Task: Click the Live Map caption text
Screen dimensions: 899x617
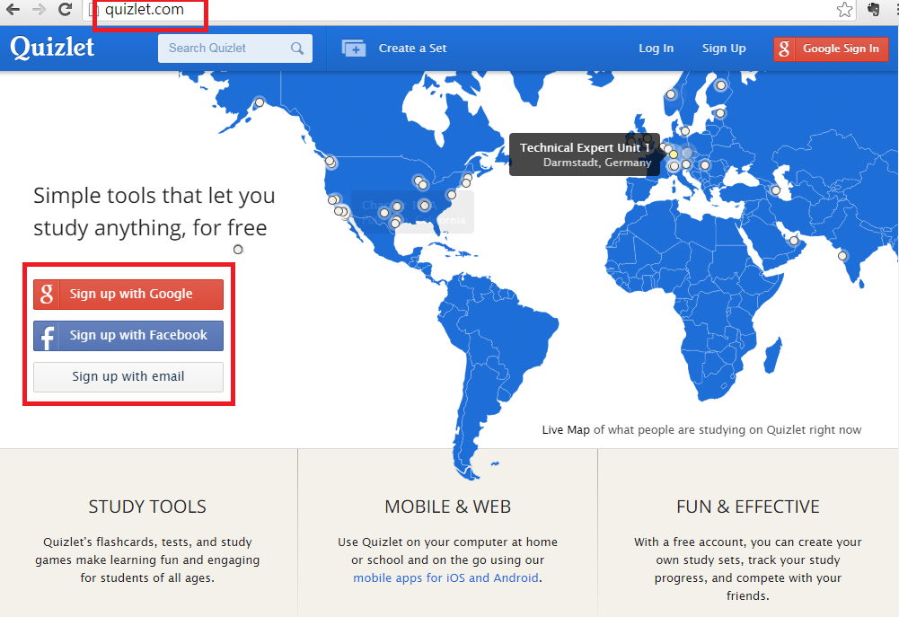Action: click(x=701, y=430)
